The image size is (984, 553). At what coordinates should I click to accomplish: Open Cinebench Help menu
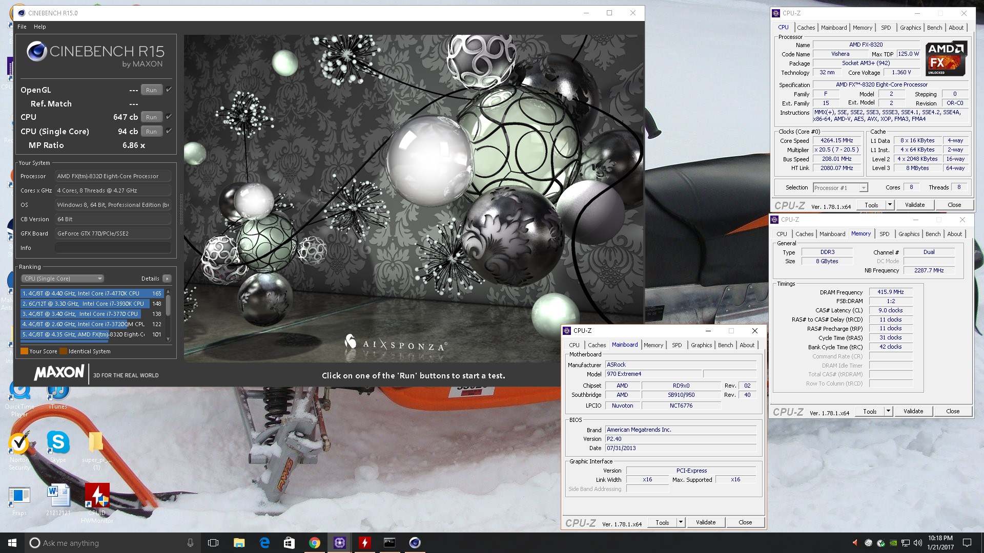coord(40,27)
